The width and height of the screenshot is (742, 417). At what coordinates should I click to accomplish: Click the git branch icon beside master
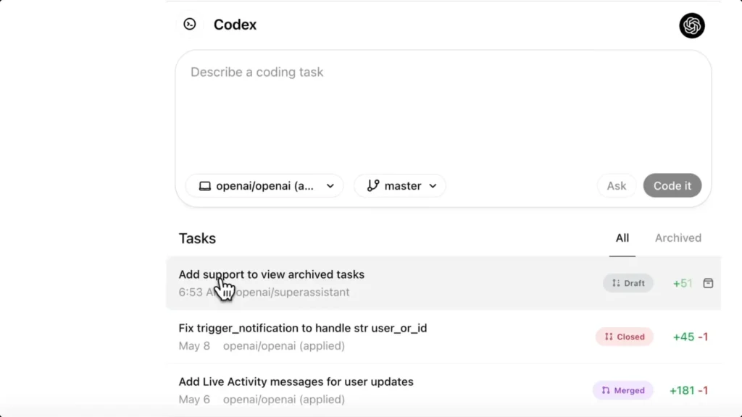pyautogui.click(x=373, y=185)
